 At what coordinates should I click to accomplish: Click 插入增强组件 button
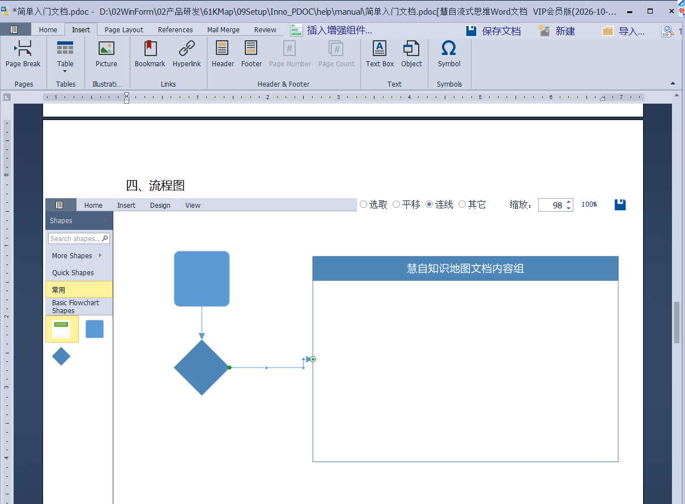coord(331,31)
